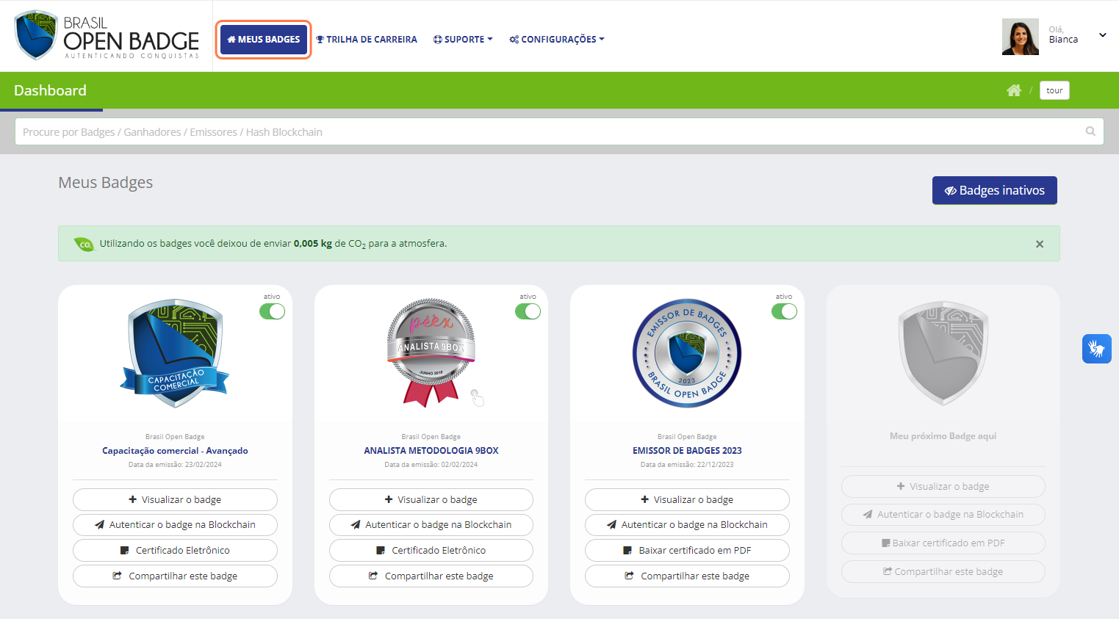Viewport: 1119px width, 619px height.
Task: Click the Capacitação Comercial badge image
Action: [175, 353]
